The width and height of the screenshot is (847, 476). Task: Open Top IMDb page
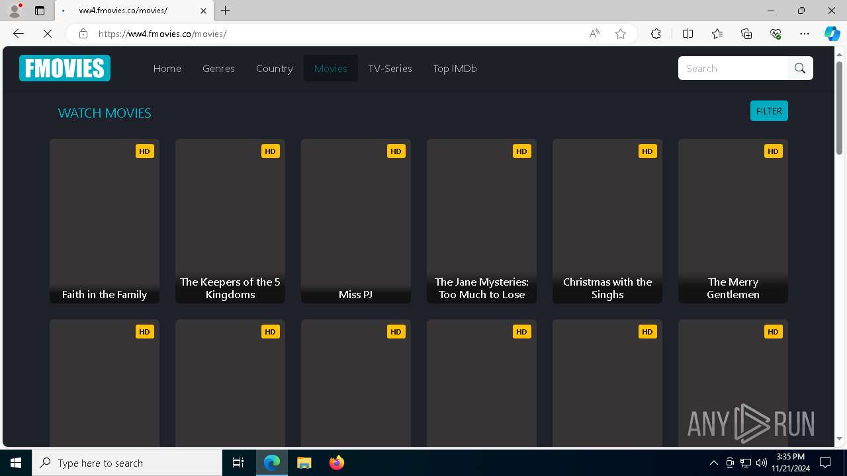point(455,68)
